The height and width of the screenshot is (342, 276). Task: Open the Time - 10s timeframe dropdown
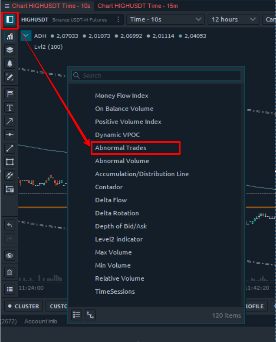(165, 20)
